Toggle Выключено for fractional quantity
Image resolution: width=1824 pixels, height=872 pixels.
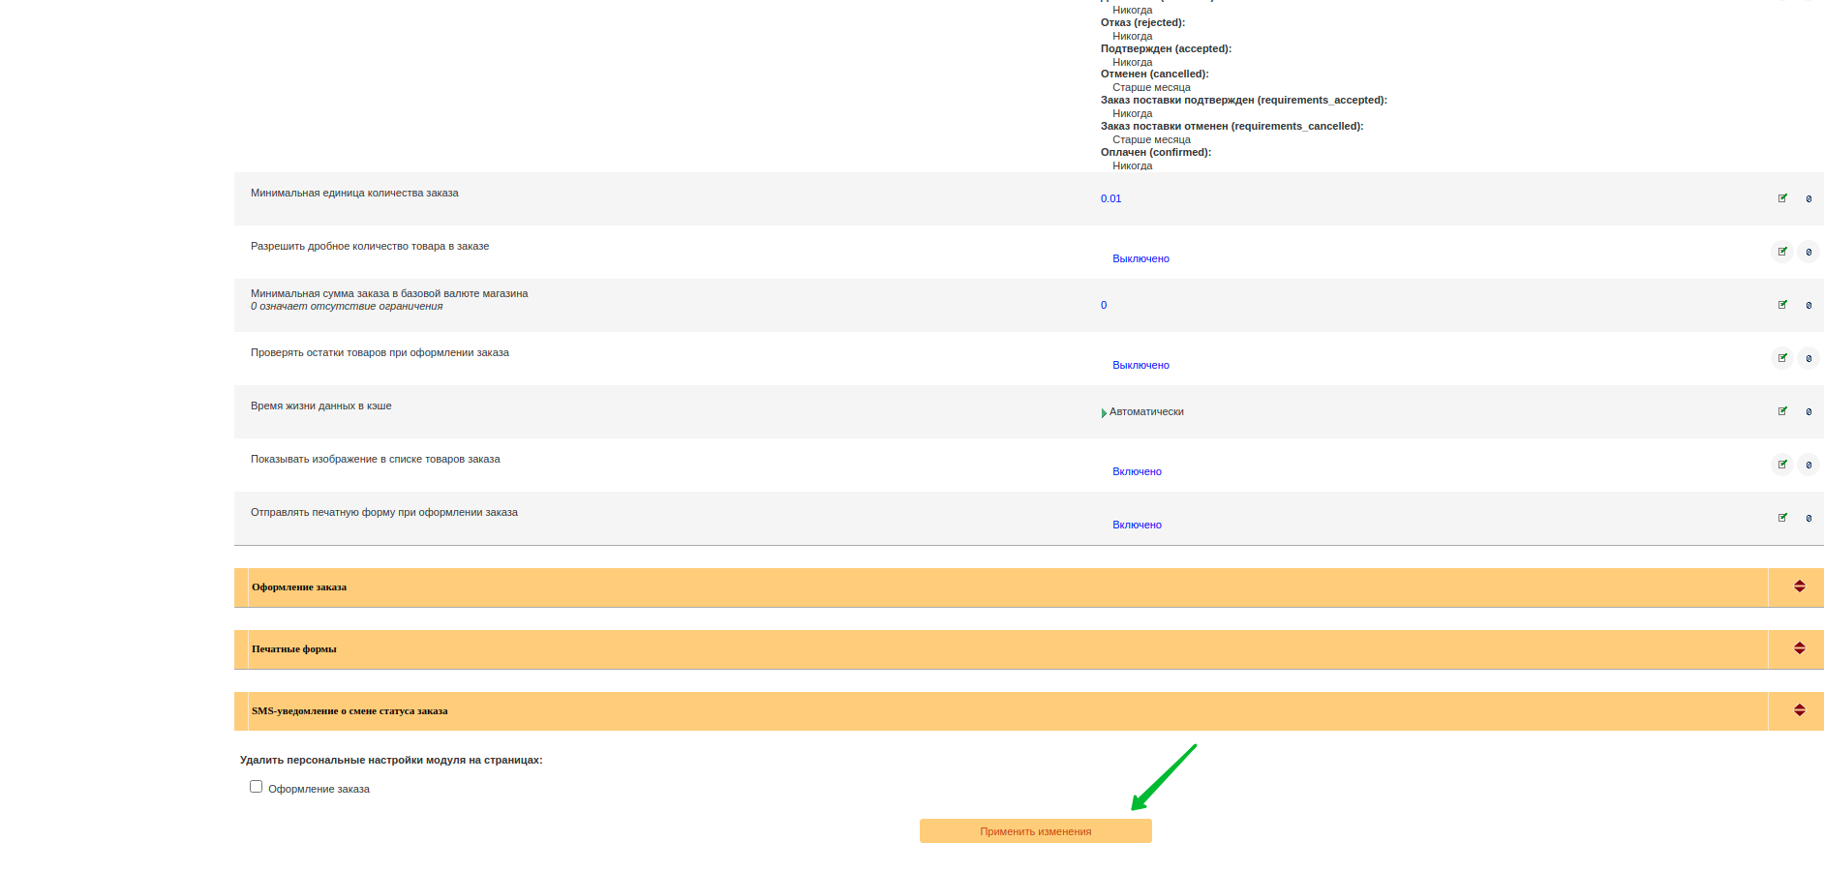click(1140, 258)
